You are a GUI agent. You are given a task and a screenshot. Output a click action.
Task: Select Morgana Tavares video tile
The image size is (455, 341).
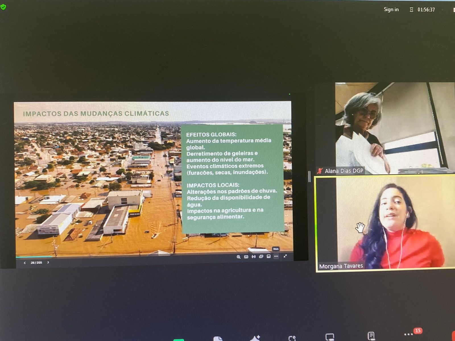pos(385,223)
